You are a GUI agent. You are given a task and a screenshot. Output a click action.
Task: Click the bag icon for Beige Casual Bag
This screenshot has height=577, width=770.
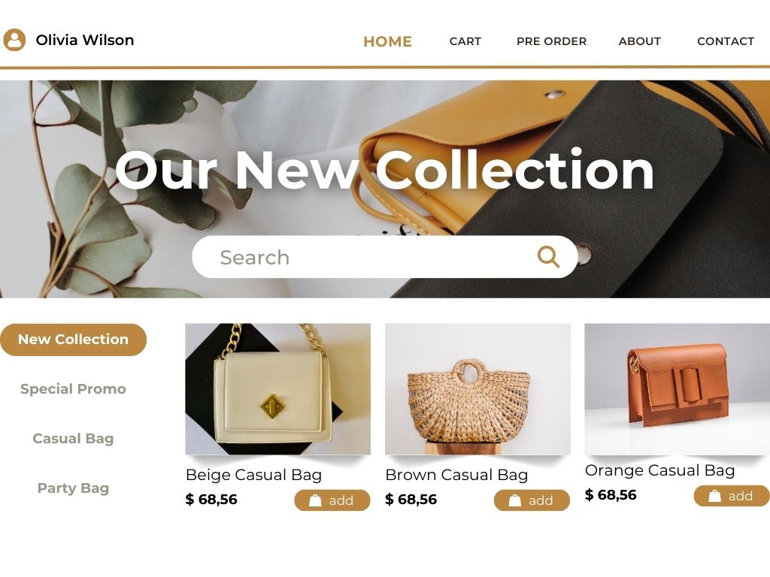point(315,500)
